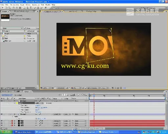Hide layer 1 using its eye toggle
Viewport: 168px width, 134px height.
[2, 101]
